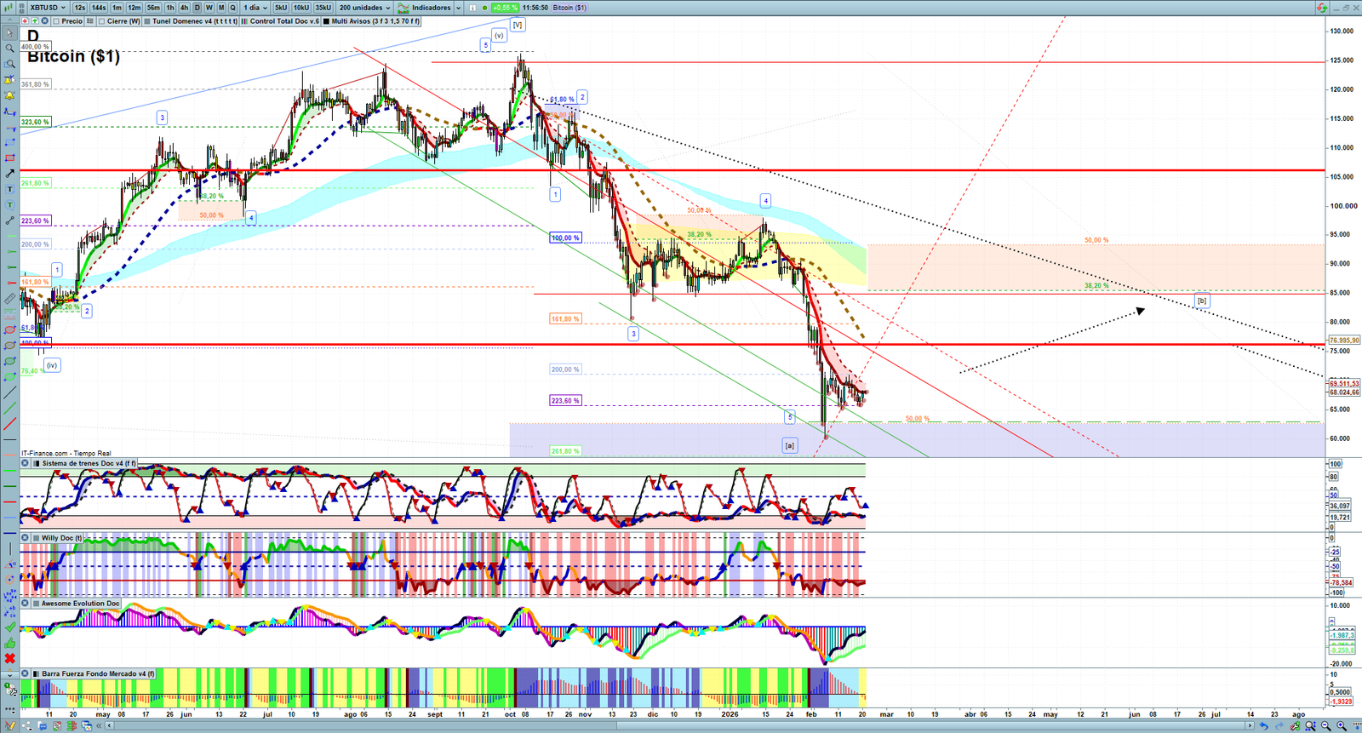Expand the dropdown arrow beside Indicadores
Image resolution: width=1362 pixels, height=733 pixels.
point(458,8)
